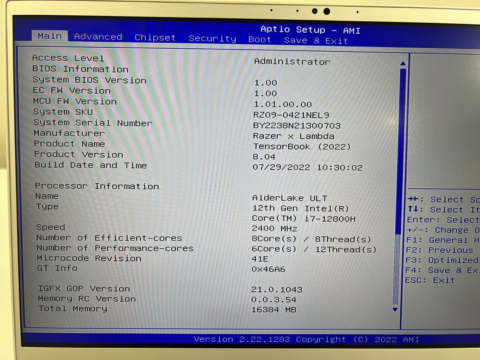Select the Access Level label
Screen dimensions: 480x360
tap(68, 58)
